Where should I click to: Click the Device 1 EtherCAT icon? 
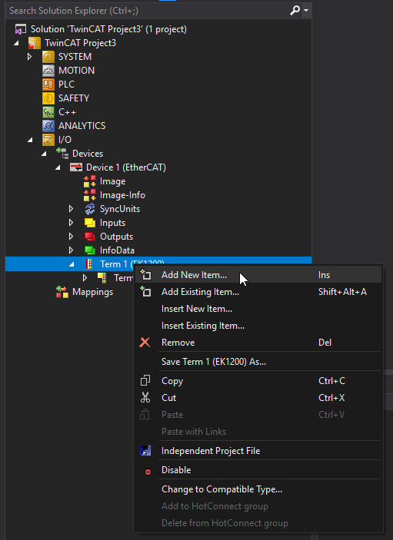point(76,167)
